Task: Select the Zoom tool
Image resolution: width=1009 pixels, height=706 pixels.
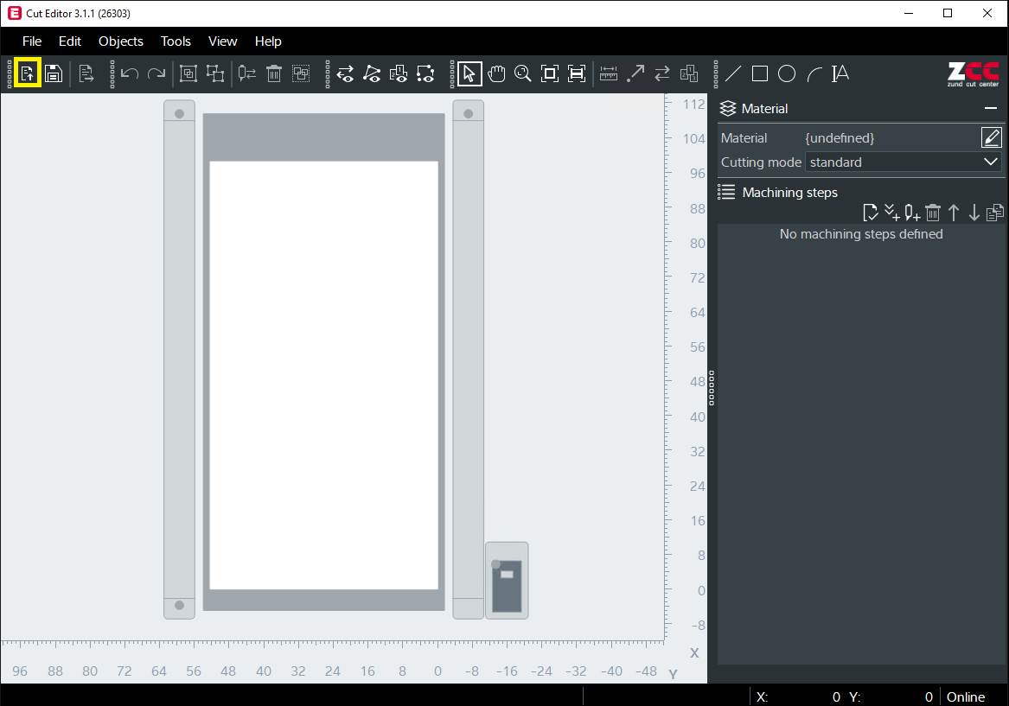Action: (523, 73)
